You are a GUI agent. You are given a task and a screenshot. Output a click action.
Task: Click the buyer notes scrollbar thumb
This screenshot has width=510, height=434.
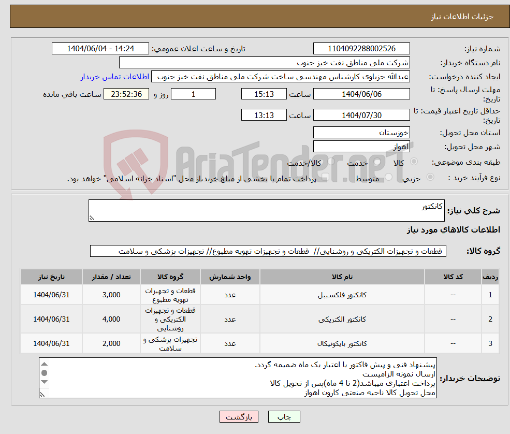tap(45, 373)
